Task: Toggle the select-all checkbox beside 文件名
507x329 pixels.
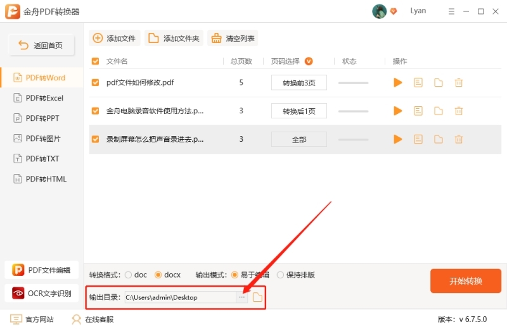Action: pyautogui.click(x=96, y=61)
